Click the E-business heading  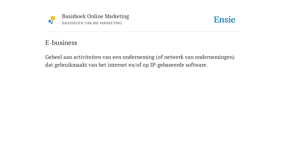[61, 43]
